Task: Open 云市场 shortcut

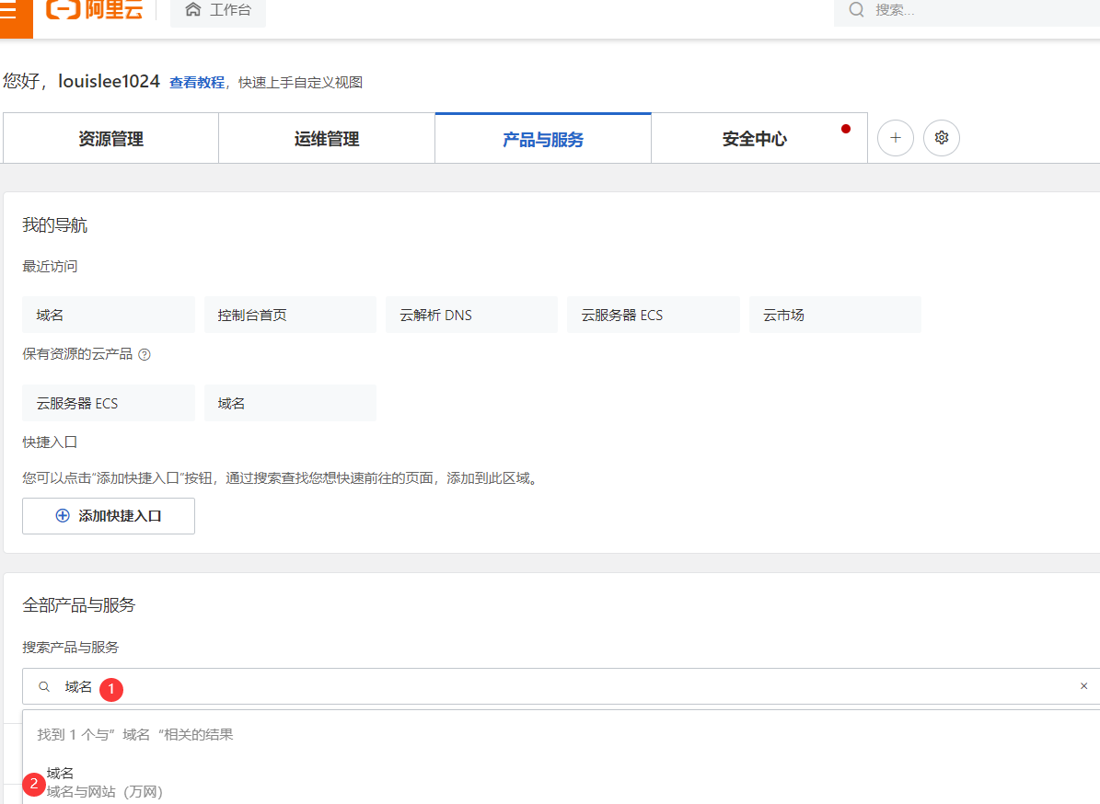Action: coord(835,315)
